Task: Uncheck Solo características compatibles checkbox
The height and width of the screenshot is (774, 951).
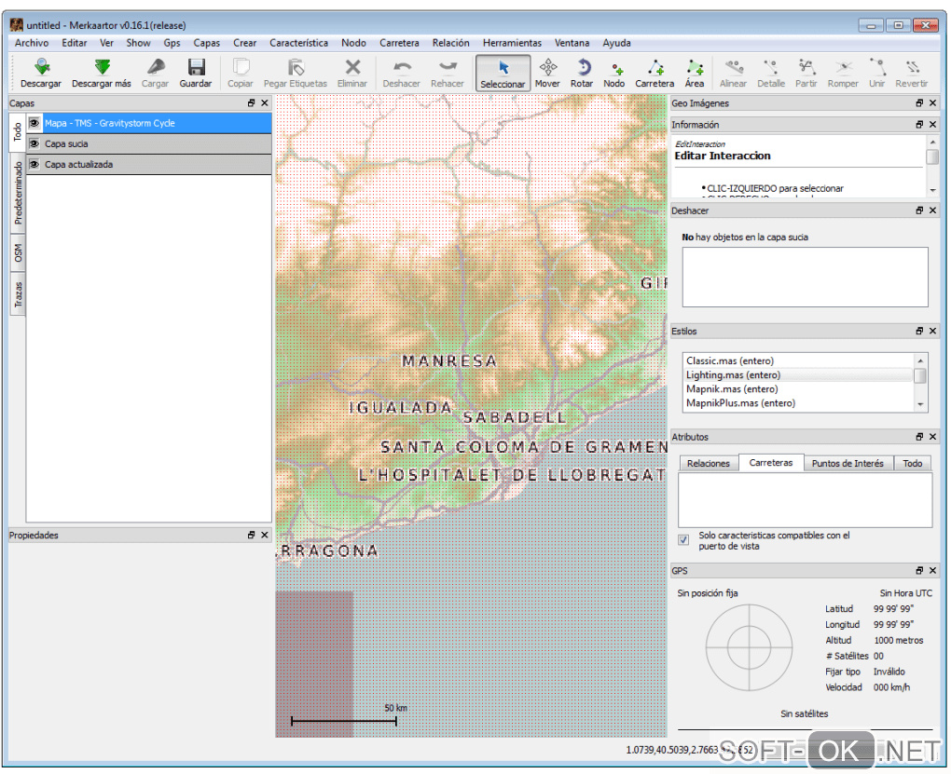Action: pyautogui.click(x=683, y=540)
